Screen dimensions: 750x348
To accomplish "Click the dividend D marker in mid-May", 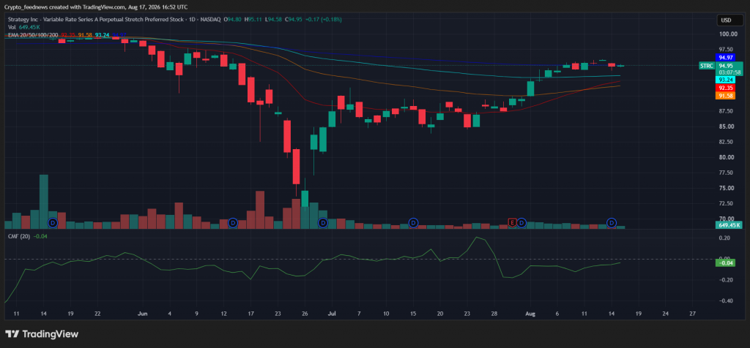I will click(53, 222).
